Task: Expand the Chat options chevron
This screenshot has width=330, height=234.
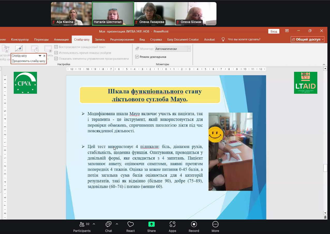Action: coord(117,224)
